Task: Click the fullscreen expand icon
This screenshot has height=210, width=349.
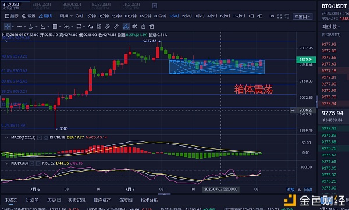Action: (280, 16)
